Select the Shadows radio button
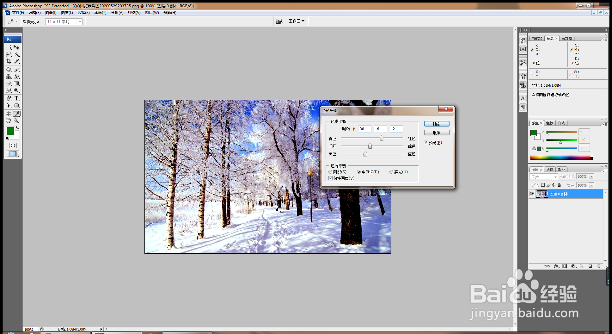This screenshot has height=334, width=612. [330, 172]
